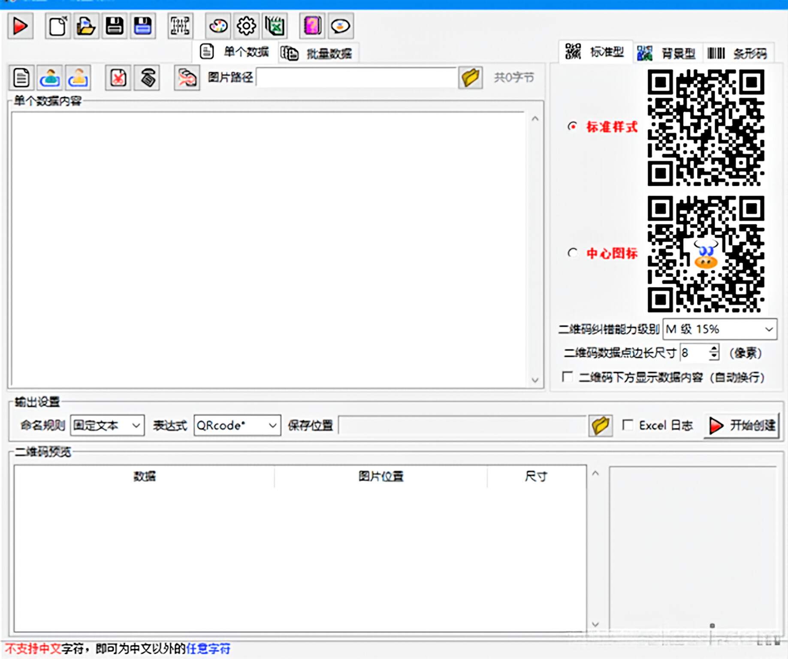Switch to the 条形码 tab

[738, 53]
